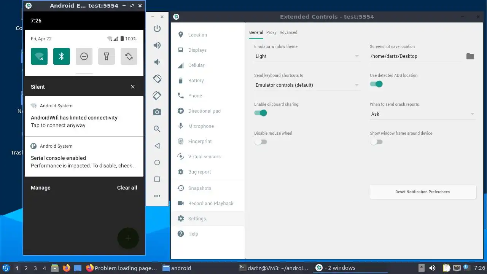Image resolution: width=487 pixels, height=274 pixels.
Task: Tap Serial console enabled notification
Action: pyautogui.click(x=84, y=156)
